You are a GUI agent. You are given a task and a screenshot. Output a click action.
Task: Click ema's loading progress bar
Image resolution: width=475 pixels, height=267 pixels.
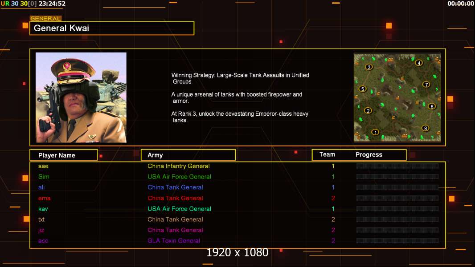[397, 198]
